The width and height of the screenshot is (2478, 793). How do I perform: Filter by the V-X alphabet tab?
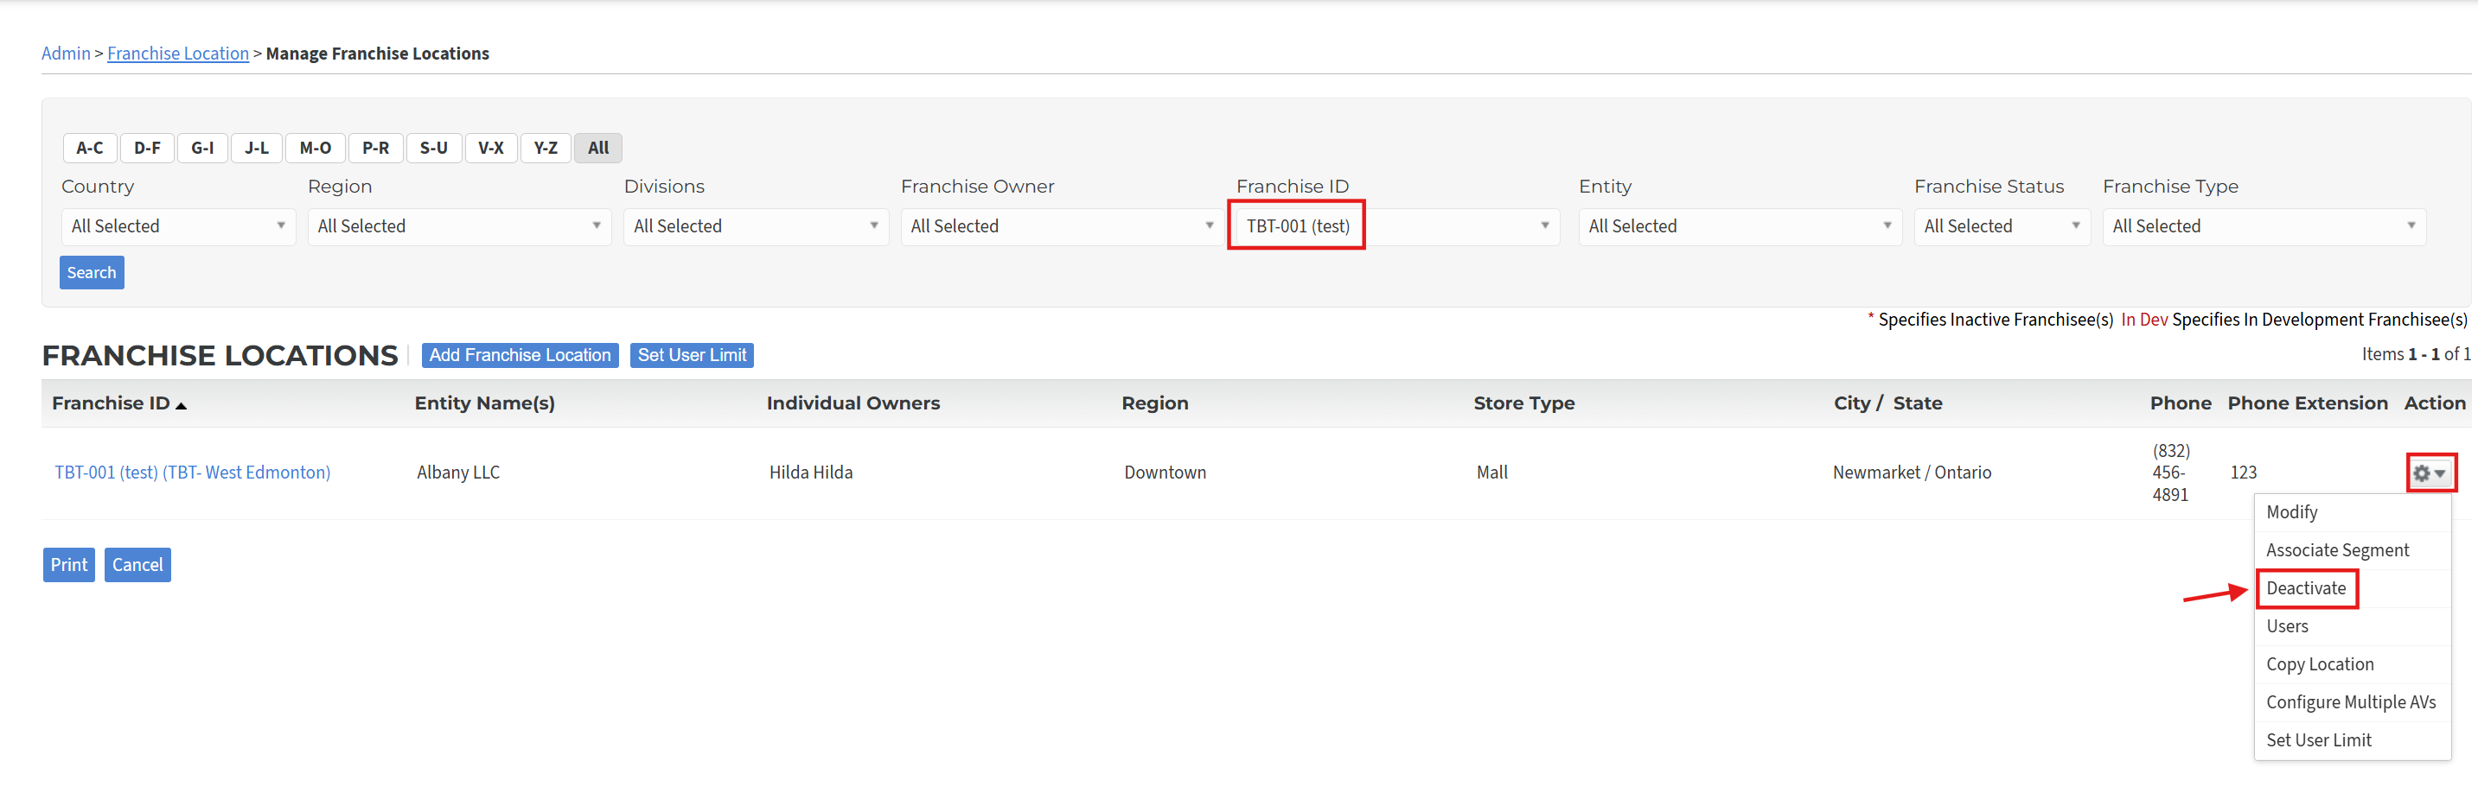[492, 148]
